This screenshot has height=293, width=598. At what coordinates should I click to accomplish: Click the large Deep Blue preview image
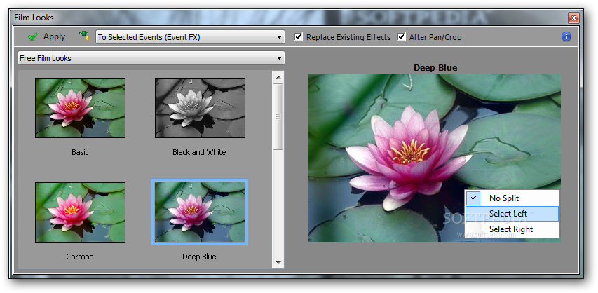coord(435,158)
